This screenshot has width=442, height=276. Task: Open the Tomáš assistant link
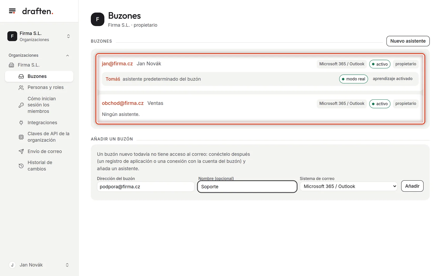point(113,79)
